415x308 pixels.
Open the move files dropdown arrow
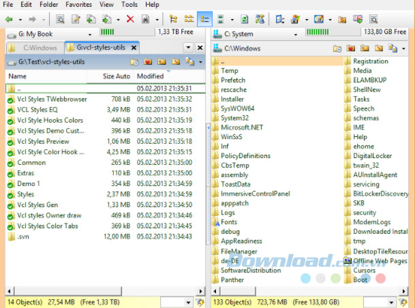click(118, 20)
